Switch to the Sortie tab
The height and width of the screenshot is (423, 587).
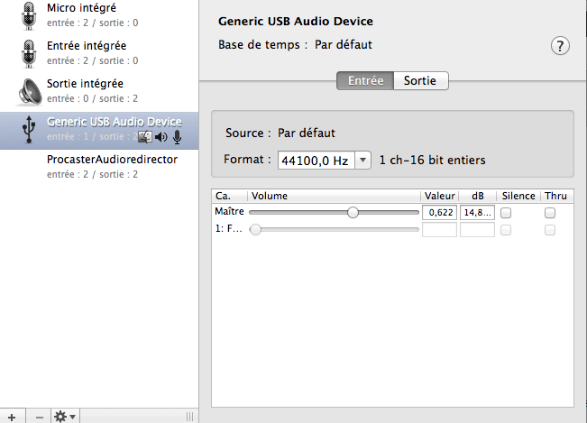pos(420,80)
